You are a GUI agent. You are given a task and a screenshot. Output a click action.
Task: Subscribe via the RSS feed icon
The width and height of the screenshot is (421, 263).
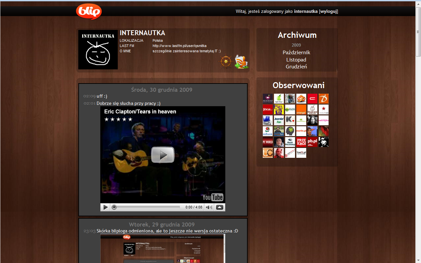pos(241,61)
